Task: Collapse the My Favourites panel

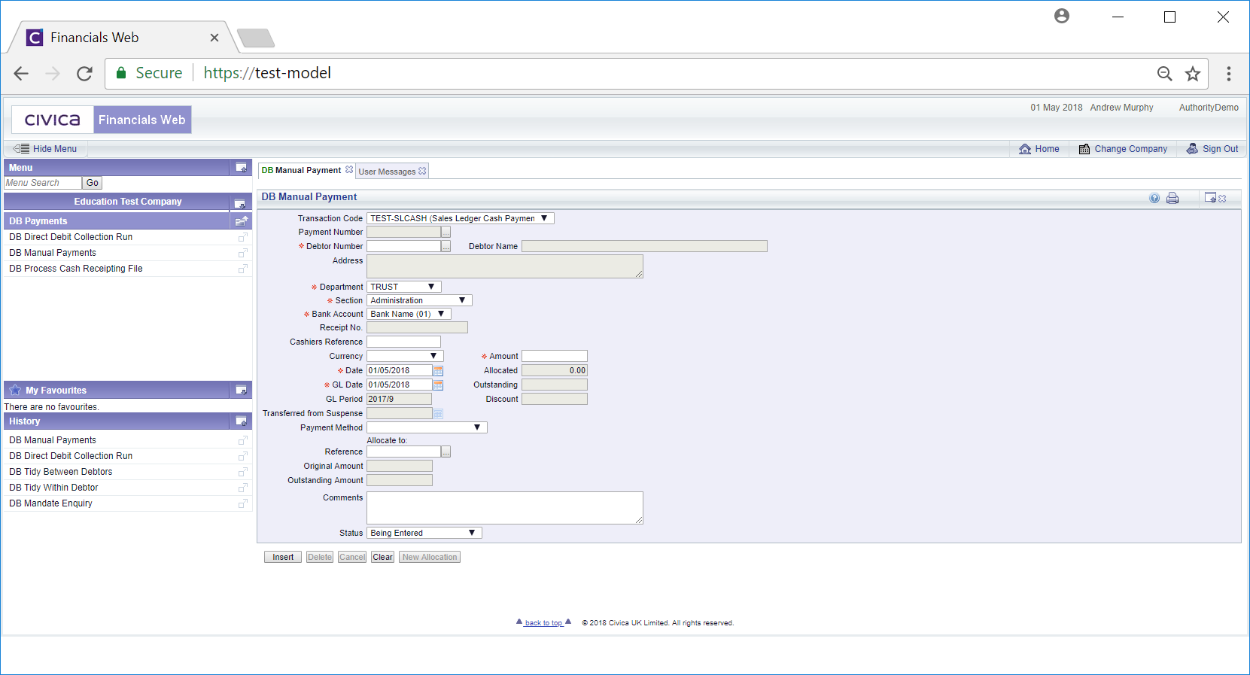Action: tap(241, 390)
